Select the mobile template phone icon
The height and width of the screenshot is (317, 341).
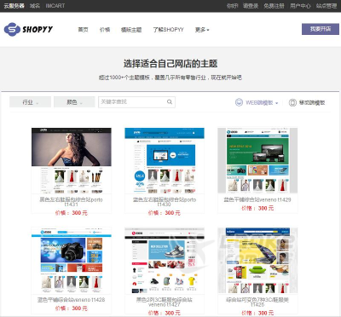tap(292, 102)
